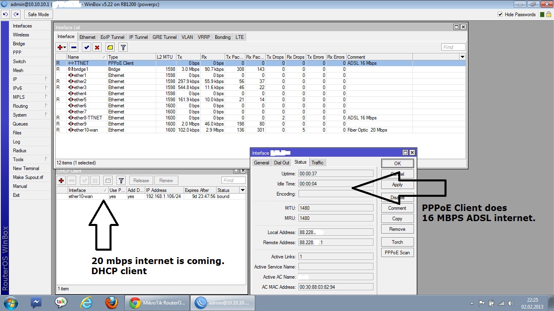554x311 pixels.
Task: Open the add-interface dropdown arrow beside plus icon
Action: tap(65, 47)
